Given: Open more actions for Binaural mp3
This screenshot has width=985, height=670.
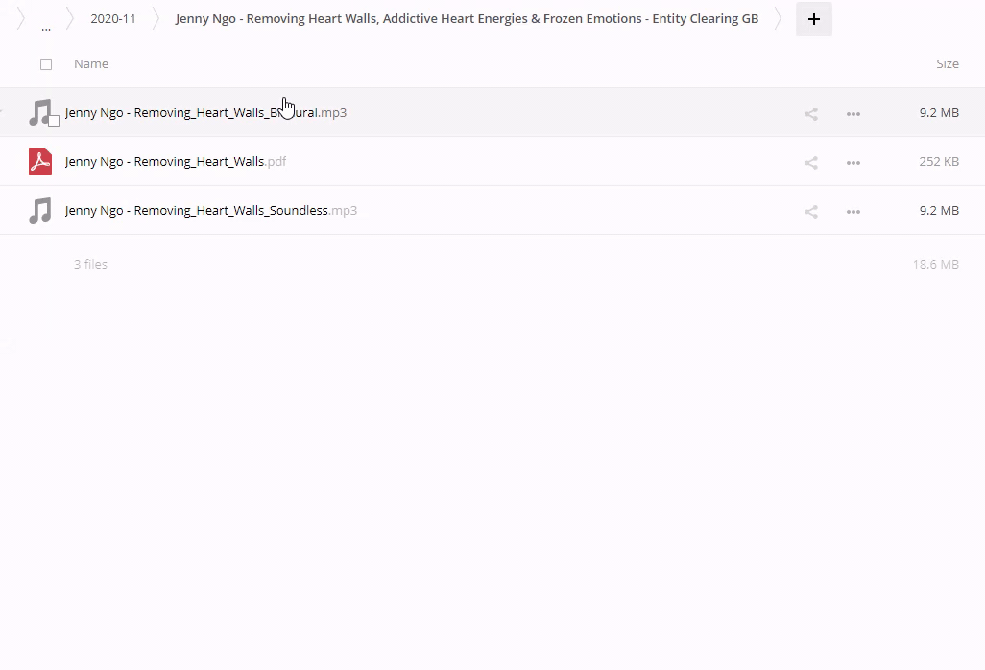Looking at the screenshot, I should click(x=853, y=113).
